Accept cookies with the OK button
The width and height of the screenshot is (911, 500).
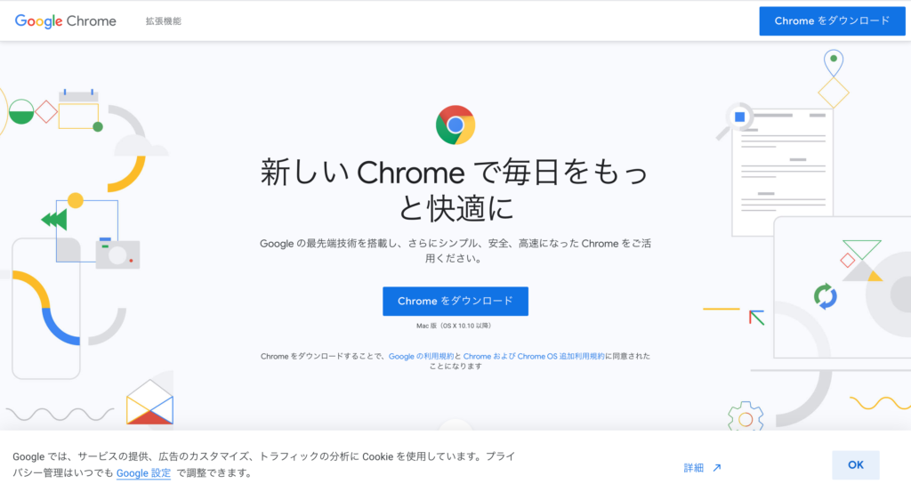pyautogui.click(x=855, y=464)
